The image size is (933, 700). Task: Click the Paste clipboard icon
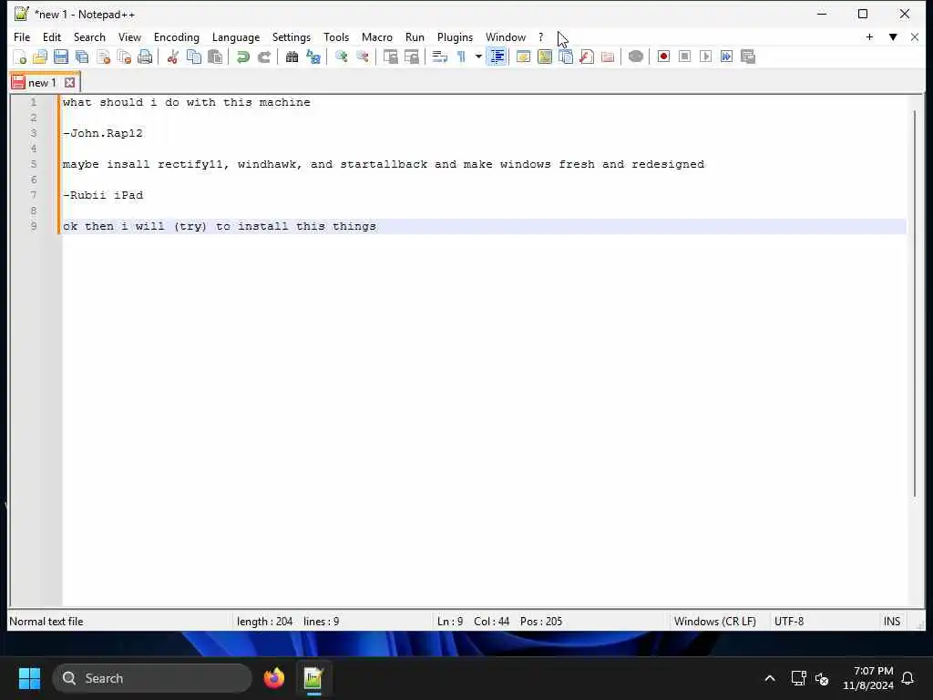click(x=215, y=57)
